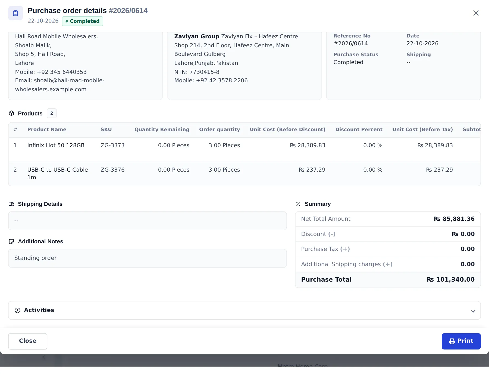This screenshot has height=378, width=489.
Task: Click the Discount (-) summary row
Action: [388, 234]
